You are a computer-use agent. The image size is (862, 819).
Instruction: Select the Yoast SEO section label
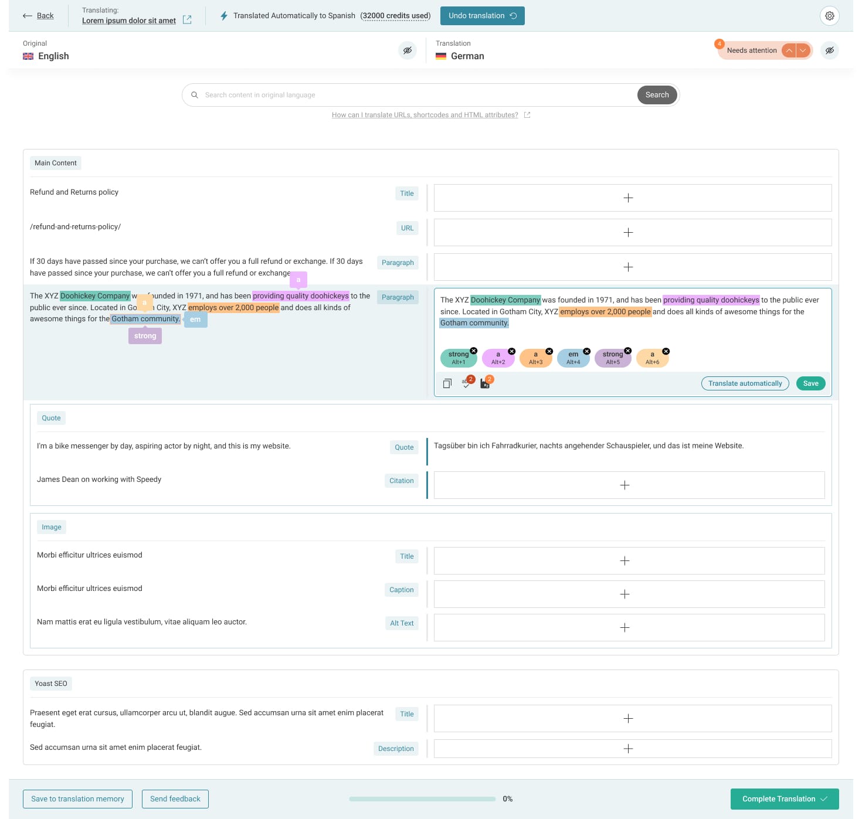pyautogui.click(x=51, y=684)
